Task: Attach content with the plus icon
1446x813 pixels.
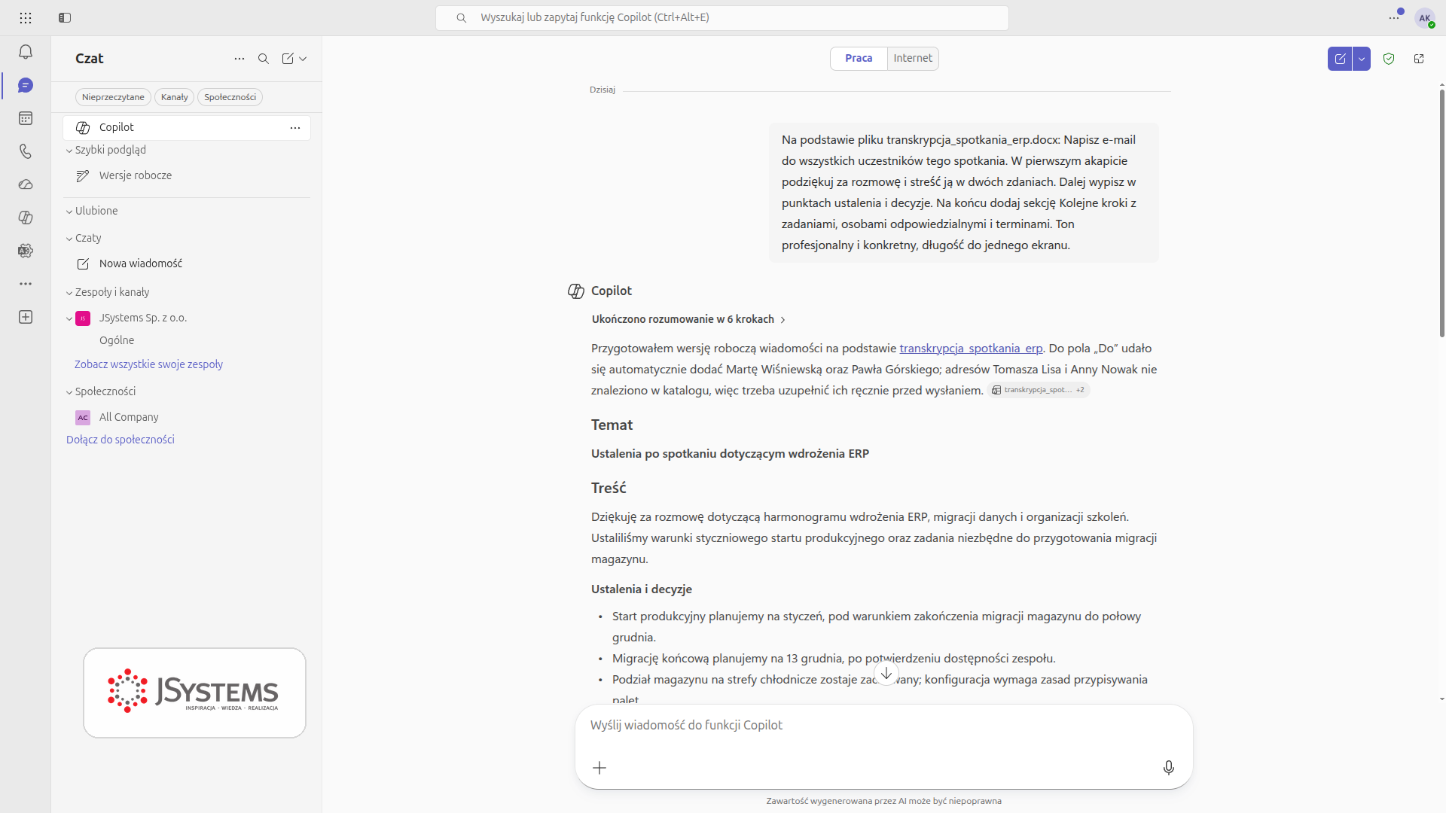Action: click(x=599, y=768)
